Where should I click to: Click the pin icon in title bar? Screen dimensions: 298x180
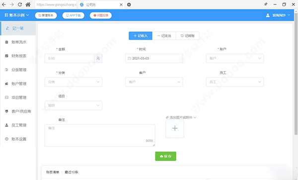(x=266, y=4)
